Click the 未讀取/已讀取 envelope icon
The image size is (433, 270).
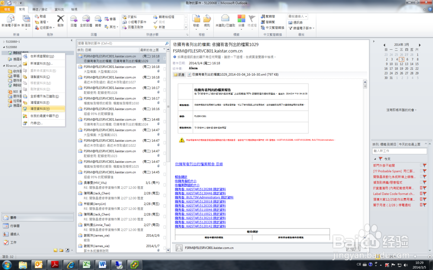click(x=225, y=19)
